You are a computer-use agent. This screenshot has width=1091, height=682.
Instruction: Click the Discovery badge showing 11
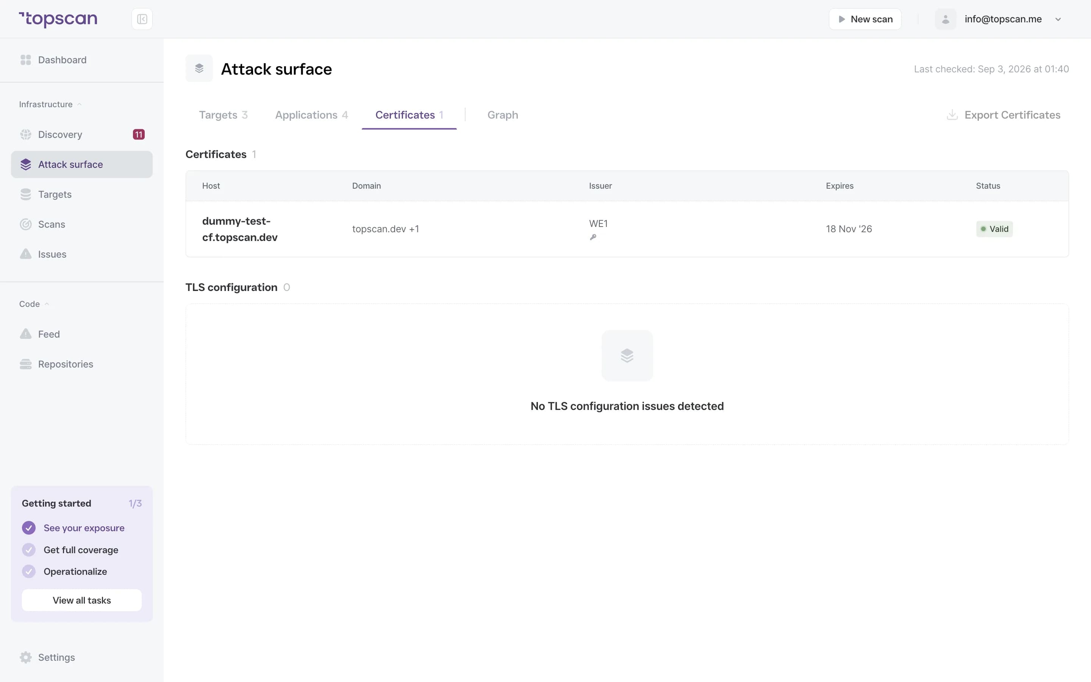[x=139, y=135]
